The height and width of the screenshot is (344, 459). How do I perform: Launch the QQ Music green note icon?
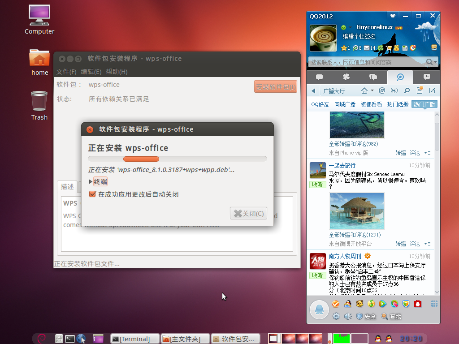point(371,304)
